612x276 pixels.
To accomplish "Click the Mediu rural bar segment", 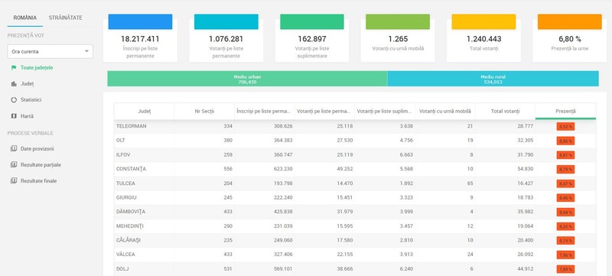I will (x=493, y=79).
